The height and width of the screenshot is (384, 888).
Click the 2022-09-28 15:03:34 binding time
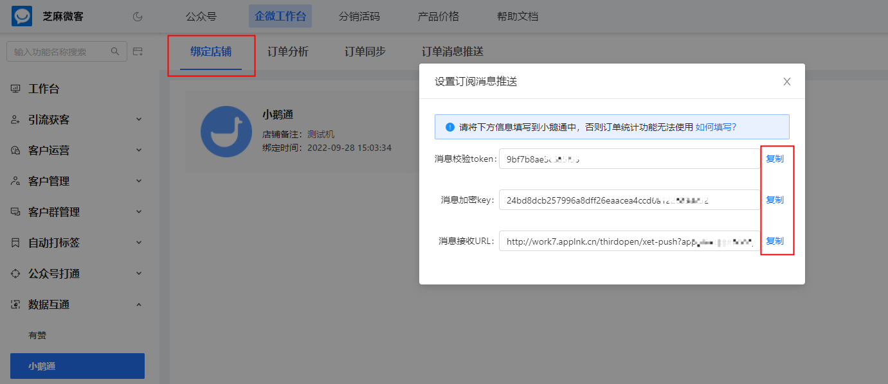[x=349, y=148]
